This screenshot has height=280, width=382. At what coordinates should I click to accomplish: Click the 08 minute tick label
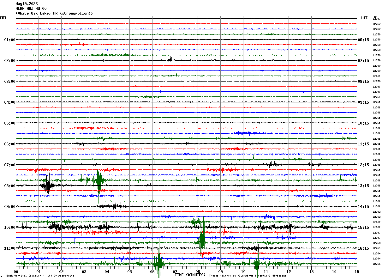point(198,271)
